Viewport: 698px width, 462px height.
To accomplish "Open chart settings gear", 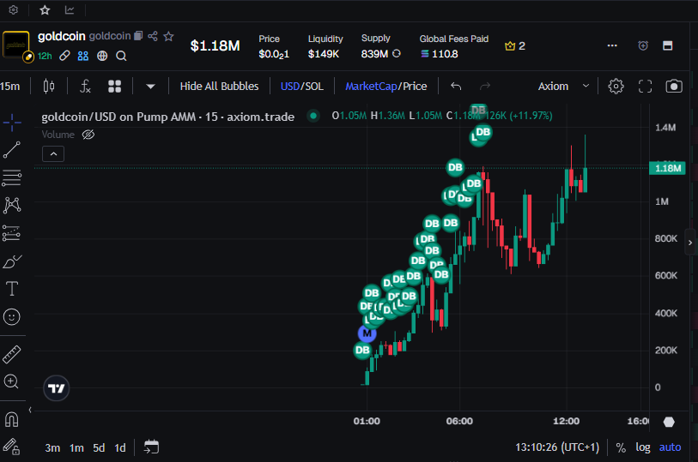I will point(616,87).
